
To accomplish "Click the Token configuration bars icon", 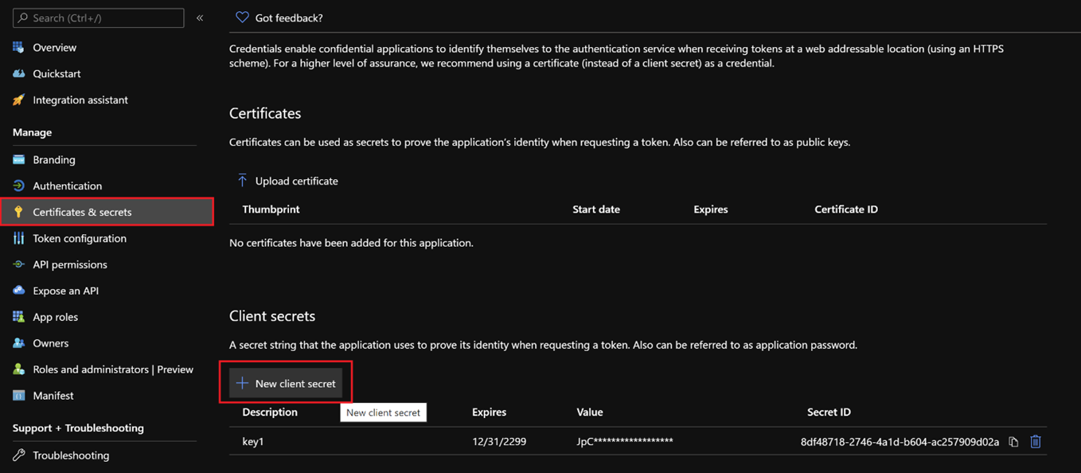I will 19,238.
